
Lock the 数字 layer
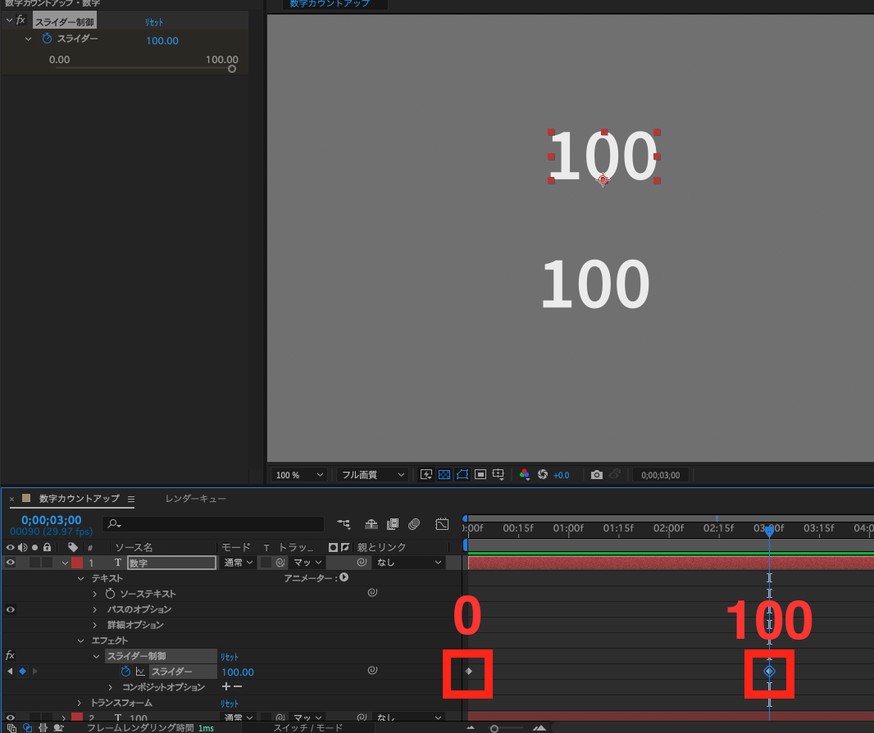pos(46,562)
